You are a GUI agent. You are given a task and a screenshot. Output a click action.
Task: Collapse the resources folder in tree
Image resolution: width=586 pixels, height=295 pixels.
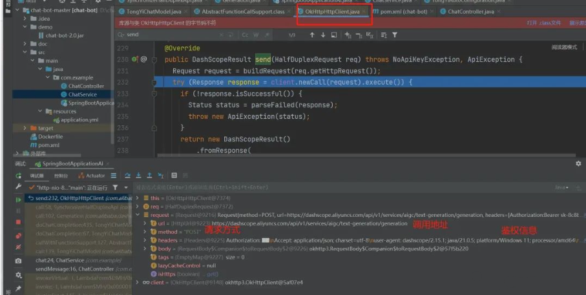pyautogui.click(x=40, y=111)
